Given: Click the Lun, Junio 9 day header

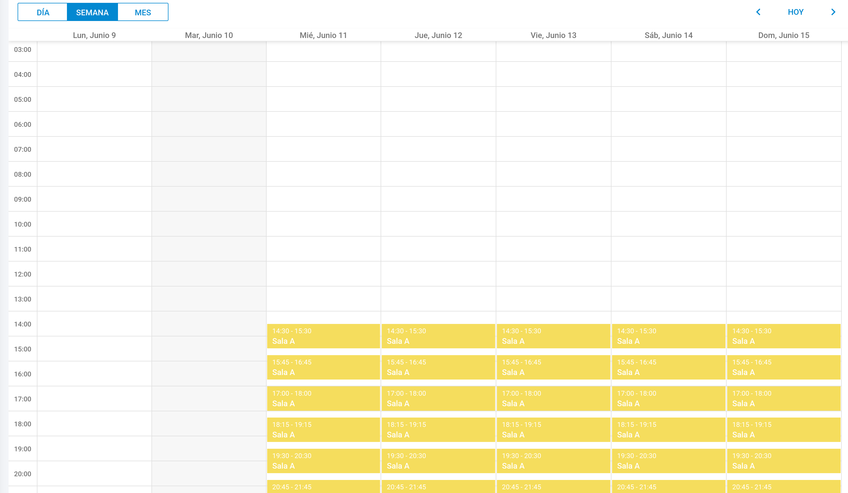Looking at the screenshot, I should coord(94,35).
